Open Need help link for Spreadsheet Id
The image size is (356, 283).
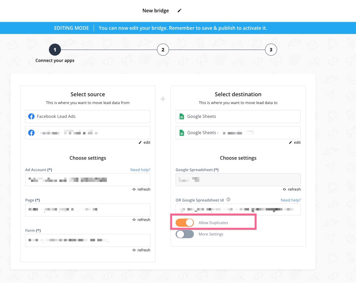point(291,200)
